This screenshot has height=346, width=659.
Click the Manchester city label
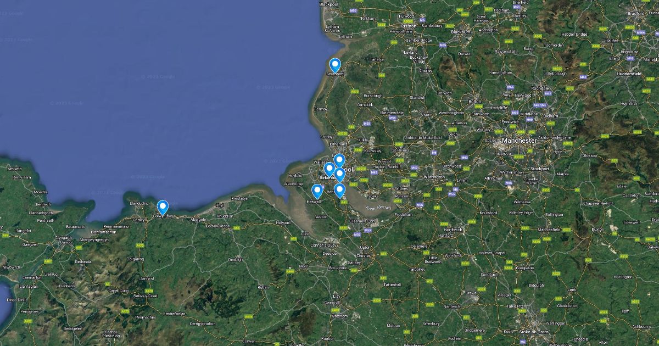point(518,141)
